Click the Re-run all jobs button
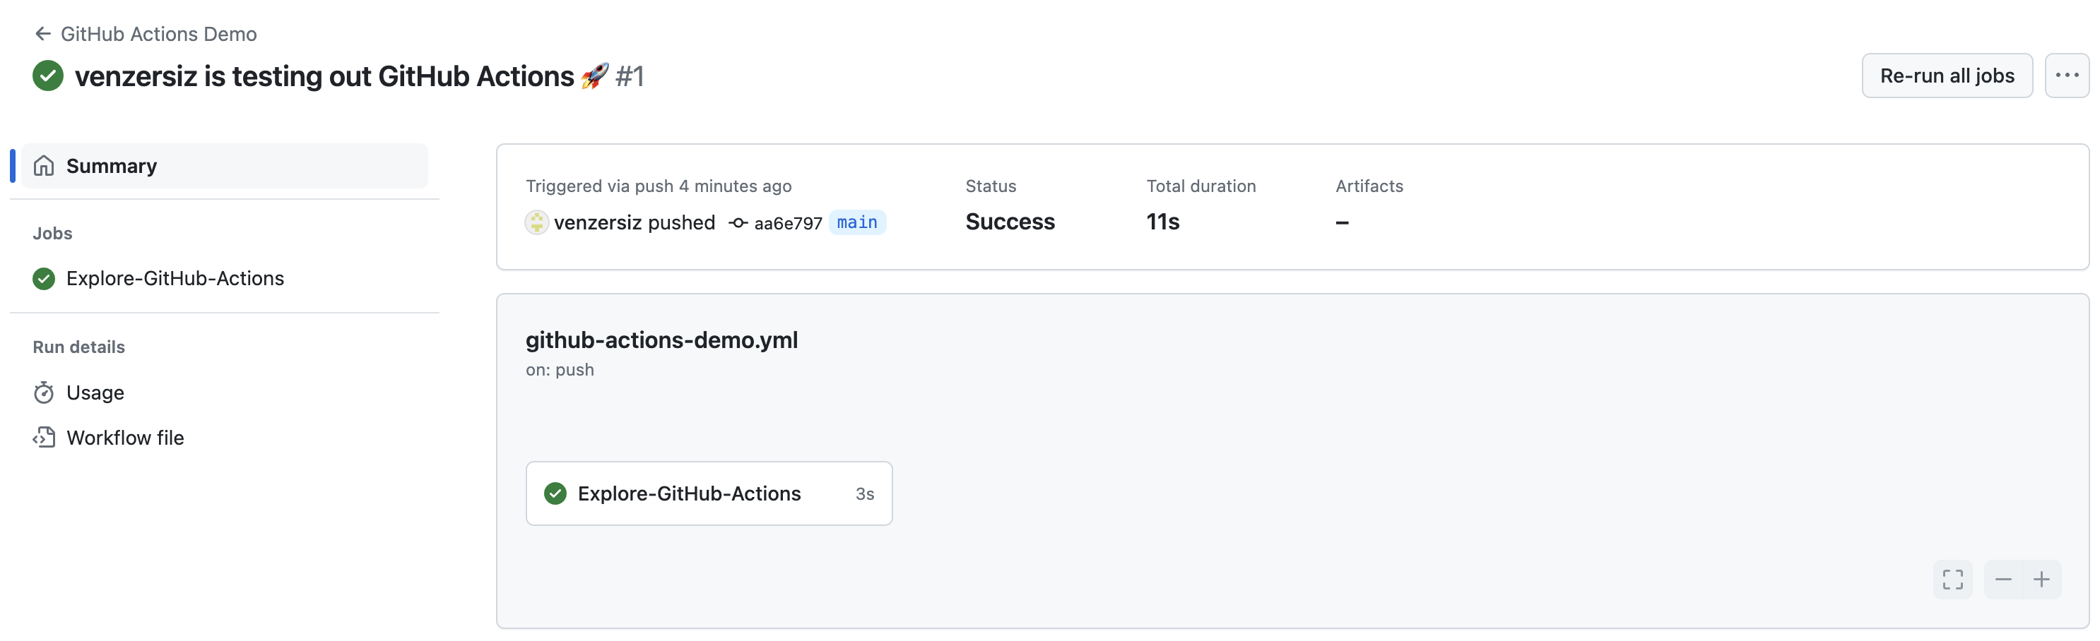Screen dimensions: 2100x641 click(x=1946, y=76)
